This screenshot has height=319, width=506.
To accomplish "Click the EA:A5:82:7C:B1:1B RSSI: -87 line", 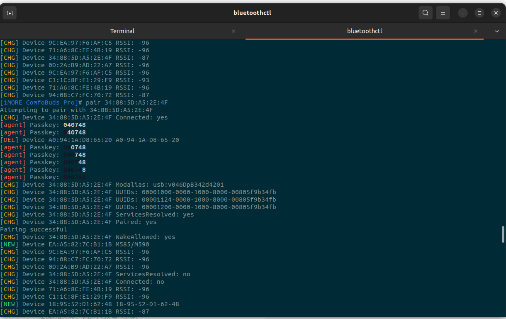I will [x=75, y=312].
